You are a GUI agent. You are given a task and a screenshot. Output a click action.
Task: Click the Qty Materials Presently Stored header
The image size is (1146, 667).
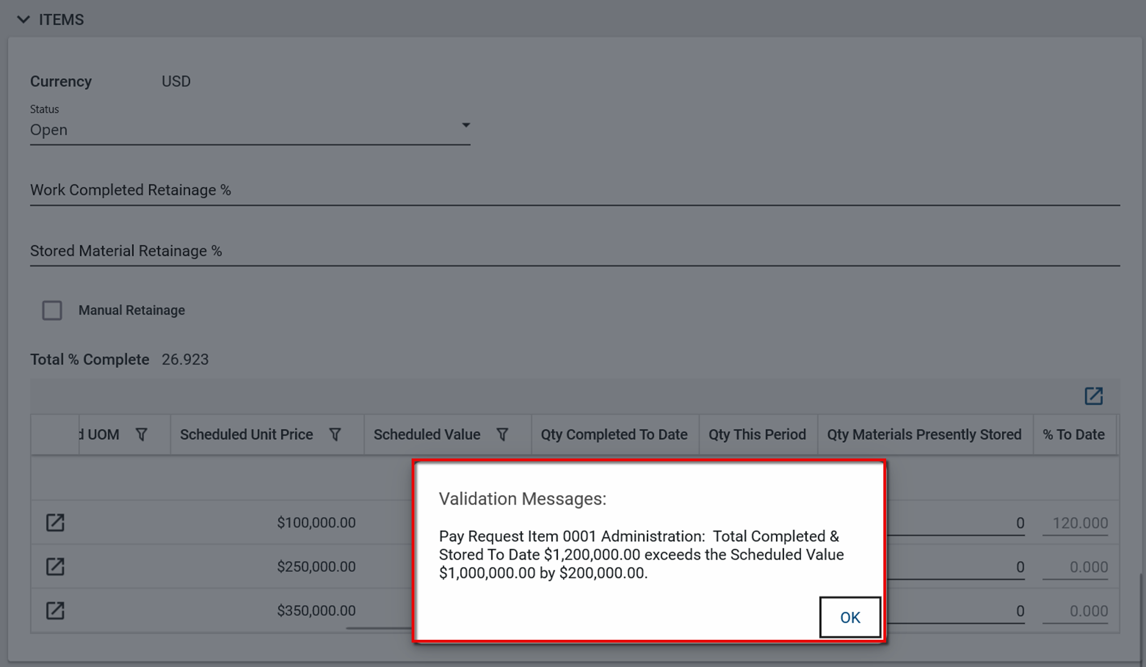pyautogui.click(x=924, y=434)
